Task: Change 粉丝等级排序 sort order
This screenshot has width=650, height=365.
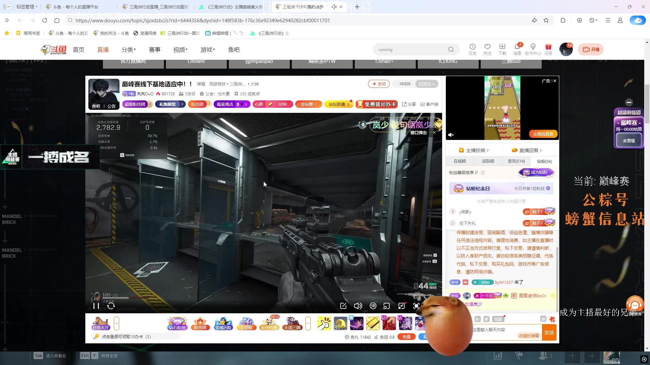Action: [463, 173]
